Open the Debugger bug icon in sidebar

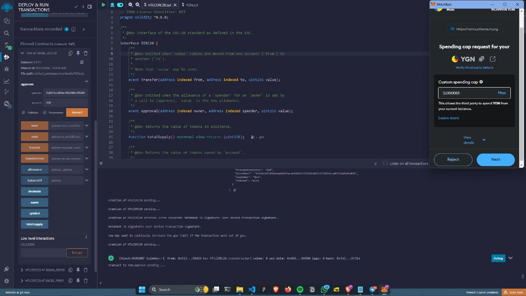[x=7, y=69]
